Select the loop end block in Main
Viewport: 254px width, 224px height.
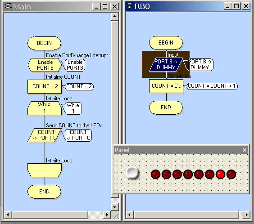(x=45, y=170)
